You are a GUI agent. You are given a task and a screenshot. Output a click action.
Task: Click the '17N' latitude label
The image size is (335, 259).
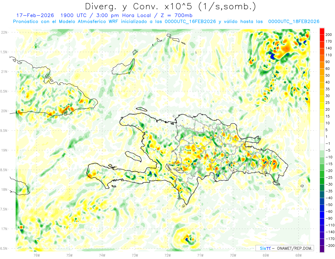4,229
